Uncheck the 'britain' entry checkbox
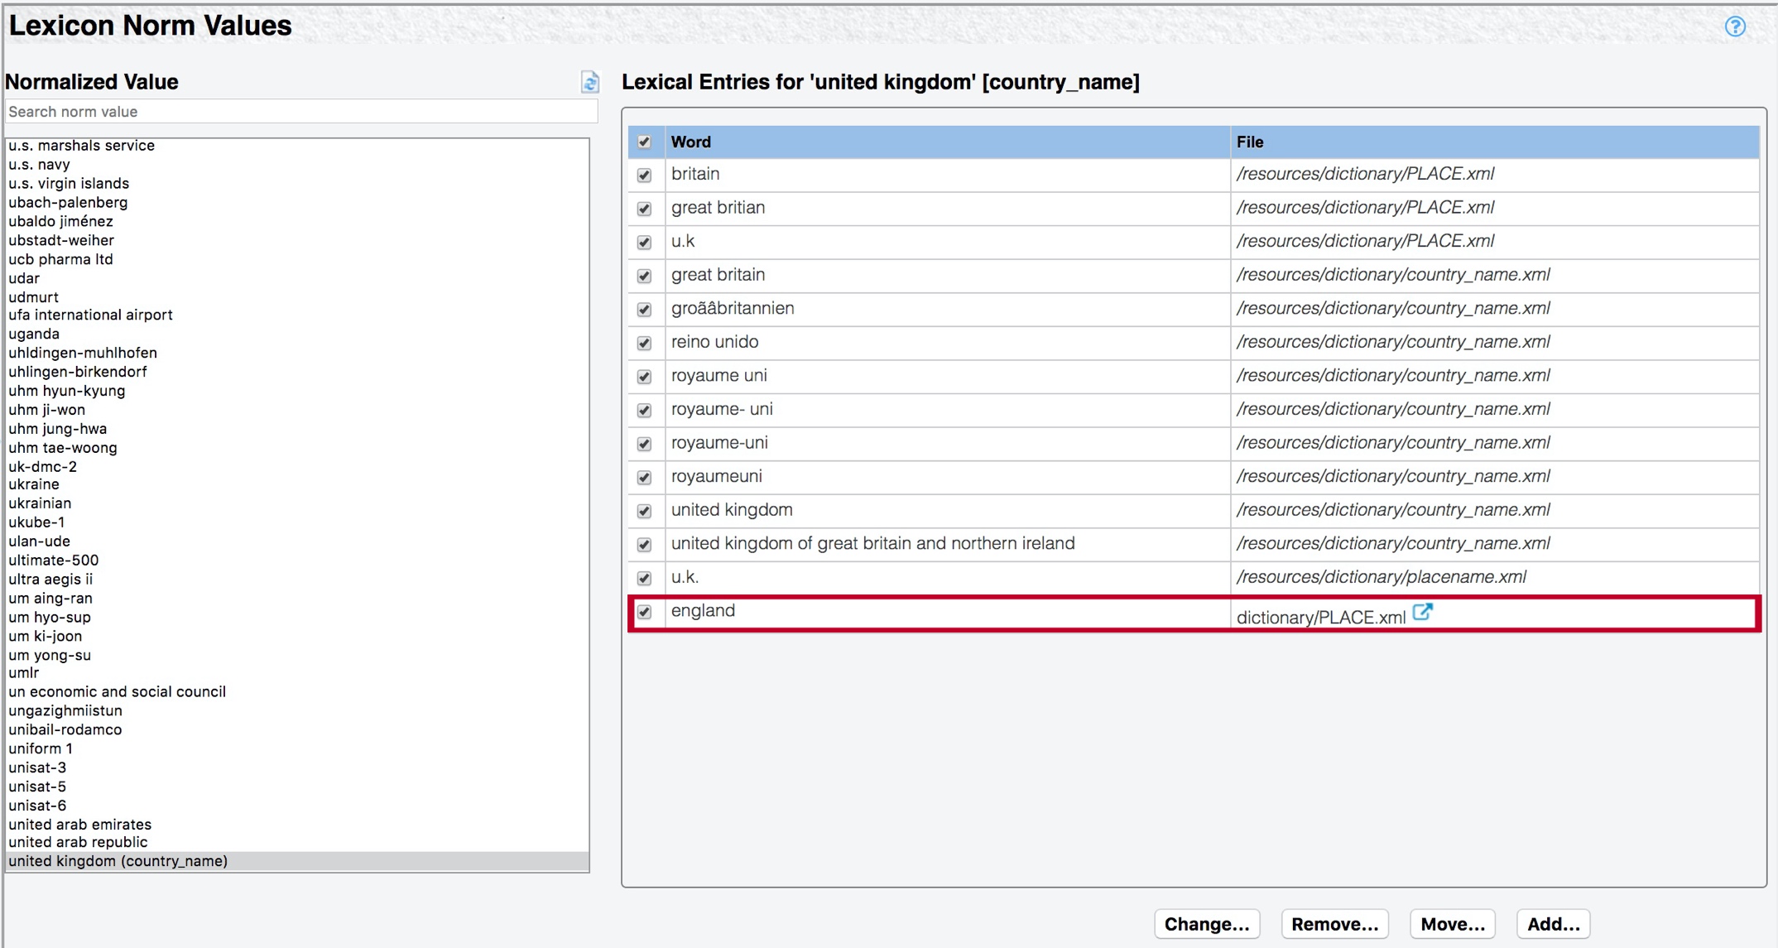Viewport: 1778px width, 948px height. click(x=644, y=176)
